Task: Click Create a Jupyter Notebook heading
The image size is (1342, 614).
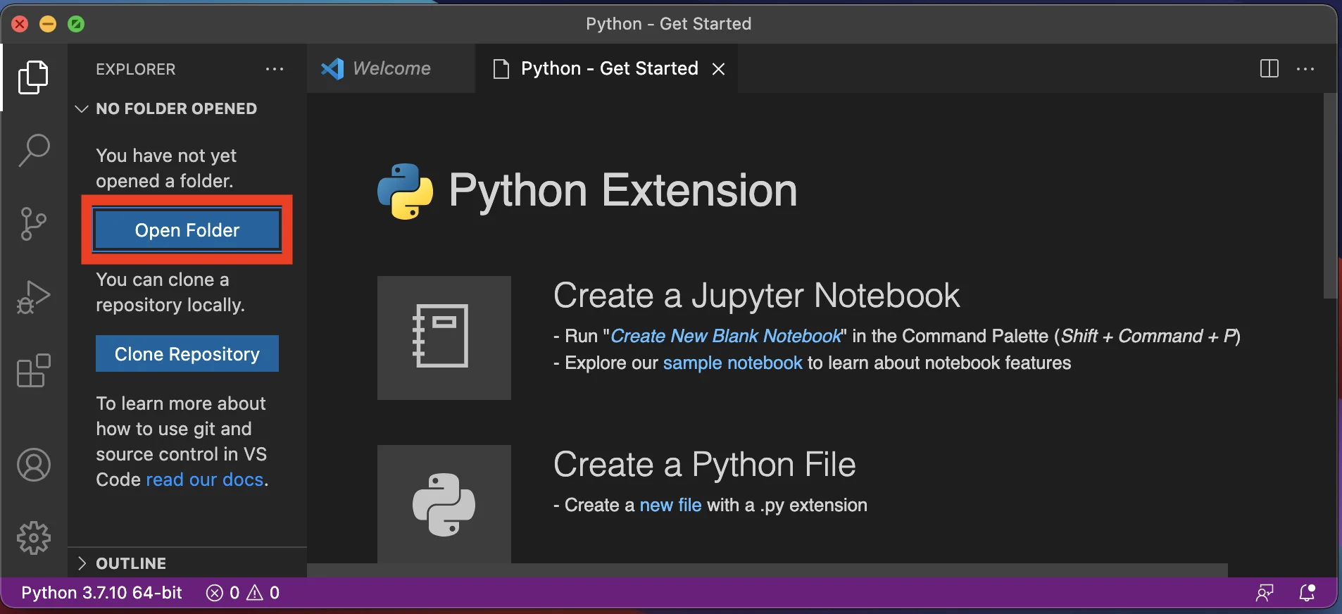Action: [x=757, y=295]
